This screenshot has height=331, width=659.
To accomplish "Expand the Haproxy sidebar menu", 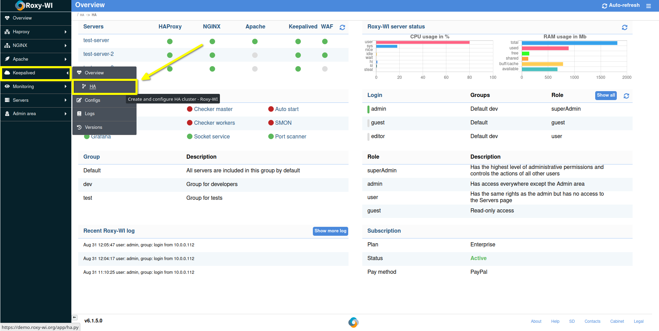I will 36,32.
